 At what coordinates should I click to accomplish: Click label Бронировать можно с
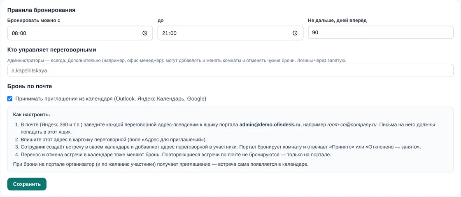34,20
